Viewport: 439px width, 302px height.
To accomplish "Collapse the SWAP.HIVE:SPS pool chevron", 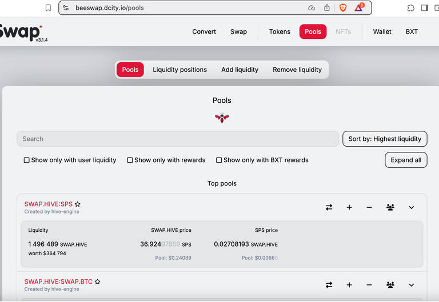I will 412,207.
